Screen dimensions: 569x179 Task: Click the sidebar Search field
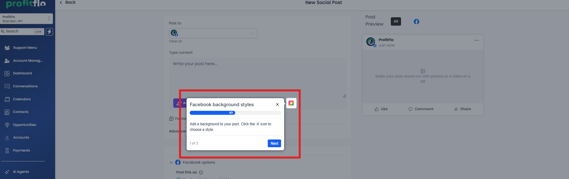22,31
